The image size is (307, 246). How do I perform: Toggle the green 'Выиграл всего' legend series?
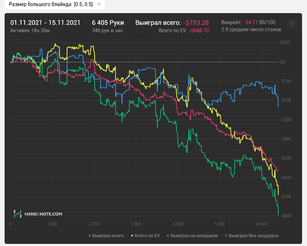click(x=106, y=235)
